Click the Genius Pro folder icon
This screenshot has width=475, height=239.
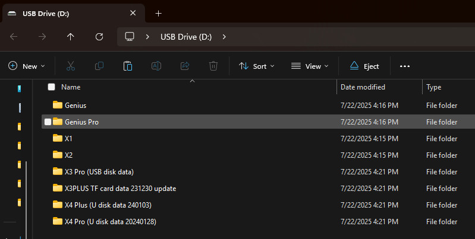click(58, 122)
